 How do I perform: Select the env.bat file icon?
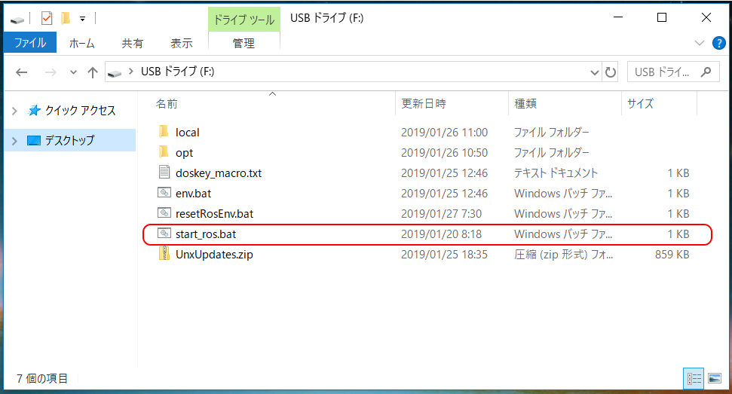164,192
